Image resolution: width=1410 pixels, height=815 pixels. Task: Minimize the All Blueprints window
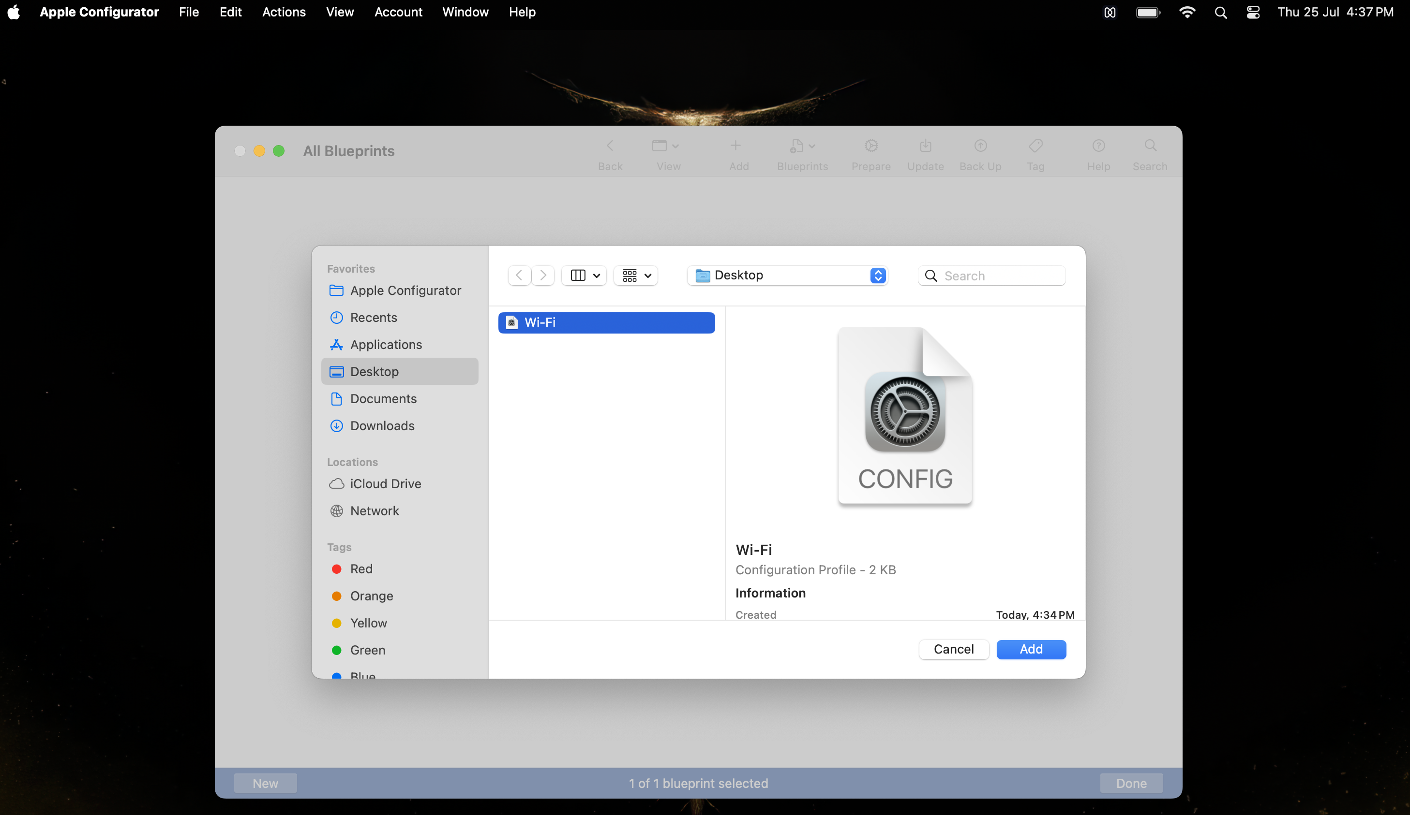tap(259, 151)
